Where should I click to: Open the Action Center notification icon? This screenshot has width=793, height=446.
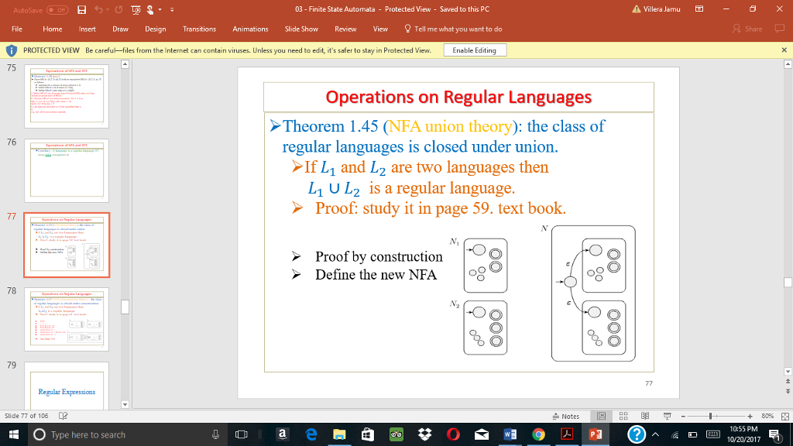click(775, 434)
